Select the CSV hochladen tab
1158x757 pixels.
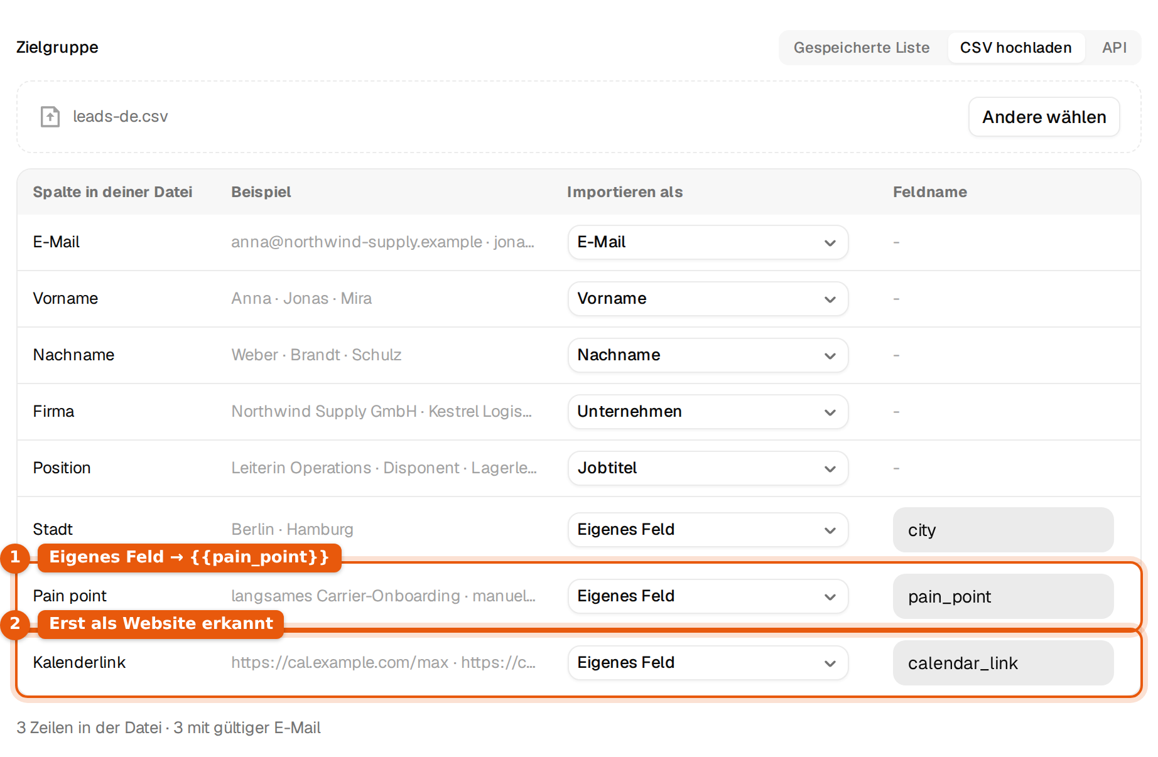[x=1015, y=48]
